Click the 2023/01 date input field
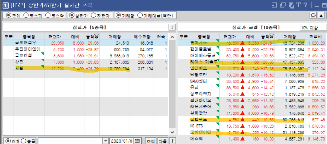Image resolution: width=327 pixels, height=144 pixels. pyautogui.click(x=122, y=141)
